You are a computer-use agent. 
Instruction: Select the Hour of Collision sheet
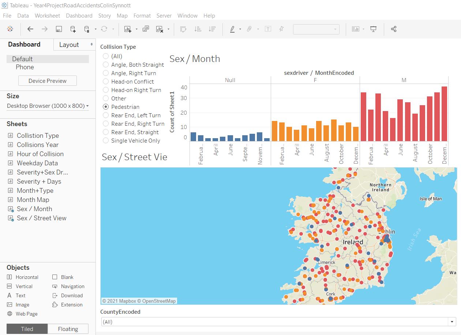click(40, 154)
